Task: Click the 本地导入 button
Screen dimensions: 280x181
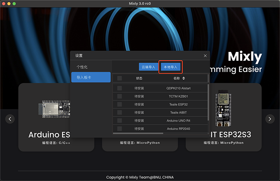Action: [x=171, y=67]
